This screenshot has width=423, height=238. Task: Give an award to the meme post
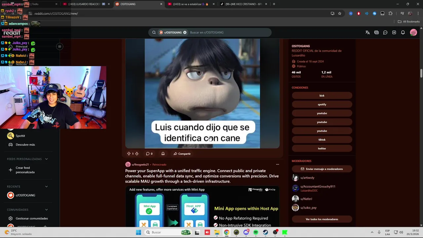(x=163, y=154)
